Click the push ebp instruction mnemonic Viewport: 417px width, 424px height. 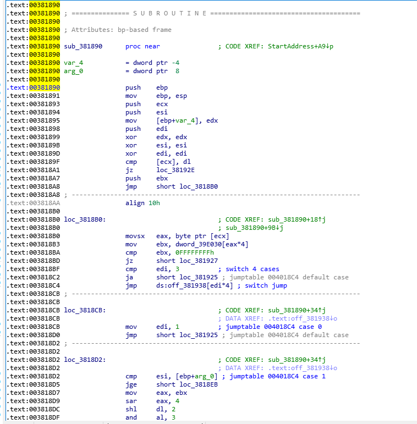coord(133,87)
